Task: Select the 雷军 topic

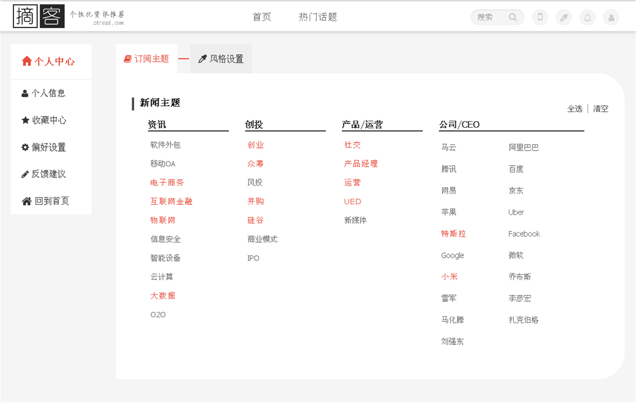Action: (x=449, y=298)
